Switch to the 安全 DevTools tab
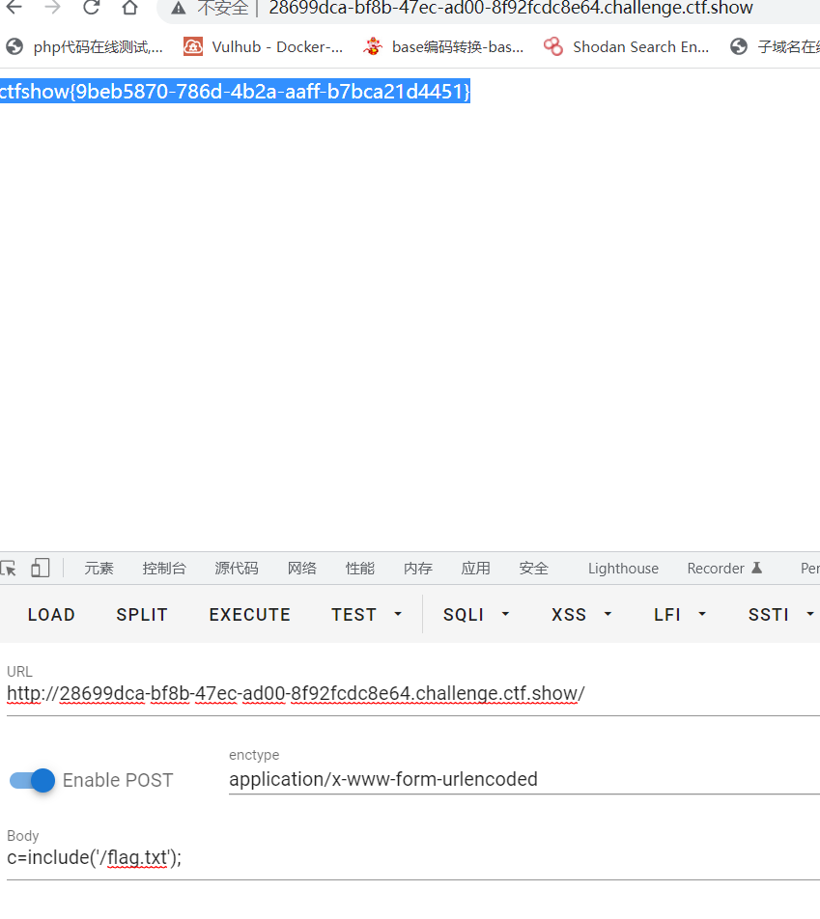Image resolution: width=820 pixels, height=919 pixels. pos(533,568)
